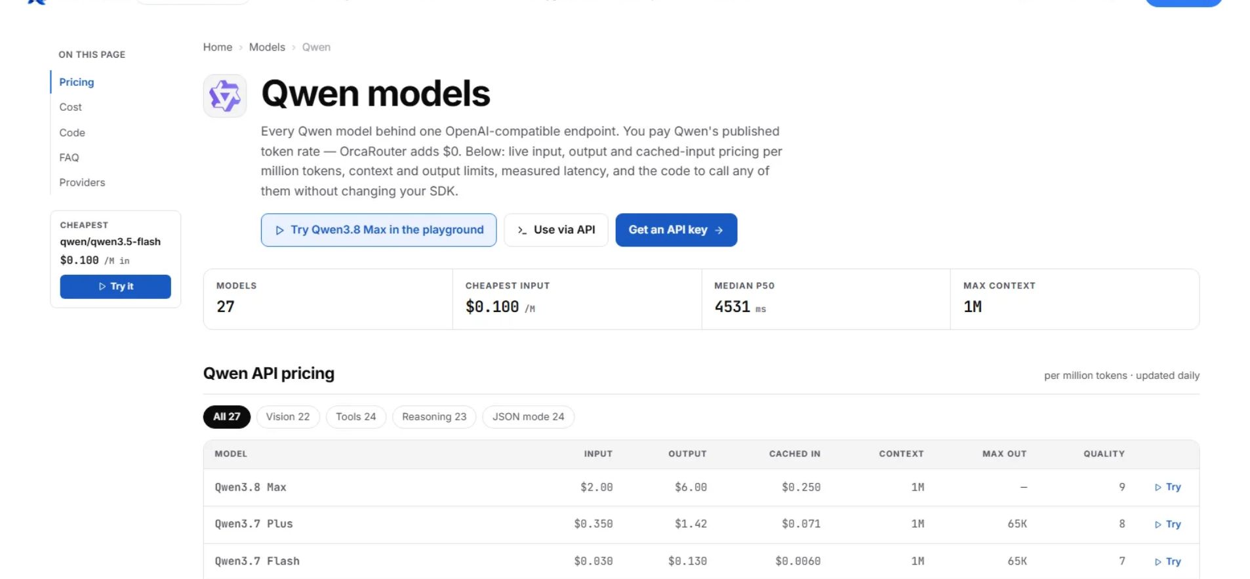Click the $0.0060 cached-in price cell
This screenshot has height=579, width=1250.
click(x=797, y=561)
